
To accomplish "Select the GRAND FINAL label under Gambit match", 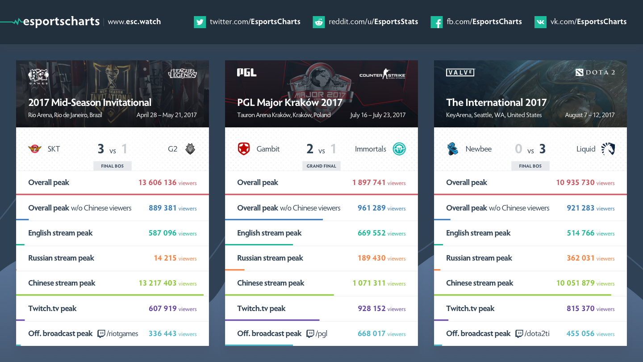I will click(x=321, y=166).
